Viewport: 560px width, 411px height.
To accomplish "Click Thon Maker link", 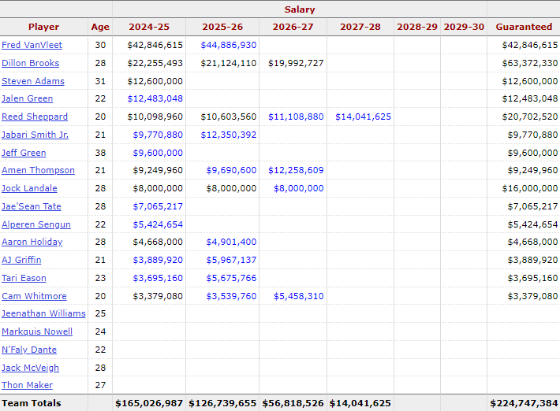I will tap(27, 385).
